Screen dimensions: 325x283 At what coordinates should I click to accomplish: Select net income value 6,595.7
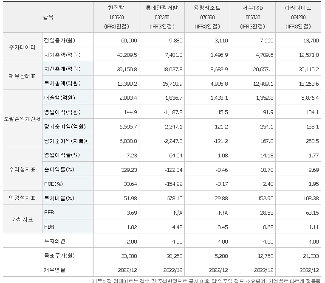point(128,127)
